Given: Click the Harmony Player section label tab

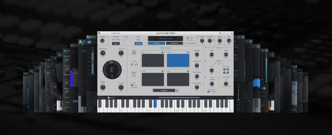Looking at the screenshot, I should [x=166, y=48].
